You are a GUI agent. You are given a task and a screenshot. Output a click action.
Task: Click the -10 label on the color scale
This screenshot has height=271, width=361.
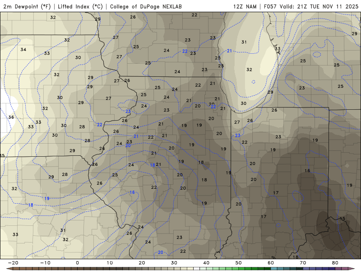[45, 263]
